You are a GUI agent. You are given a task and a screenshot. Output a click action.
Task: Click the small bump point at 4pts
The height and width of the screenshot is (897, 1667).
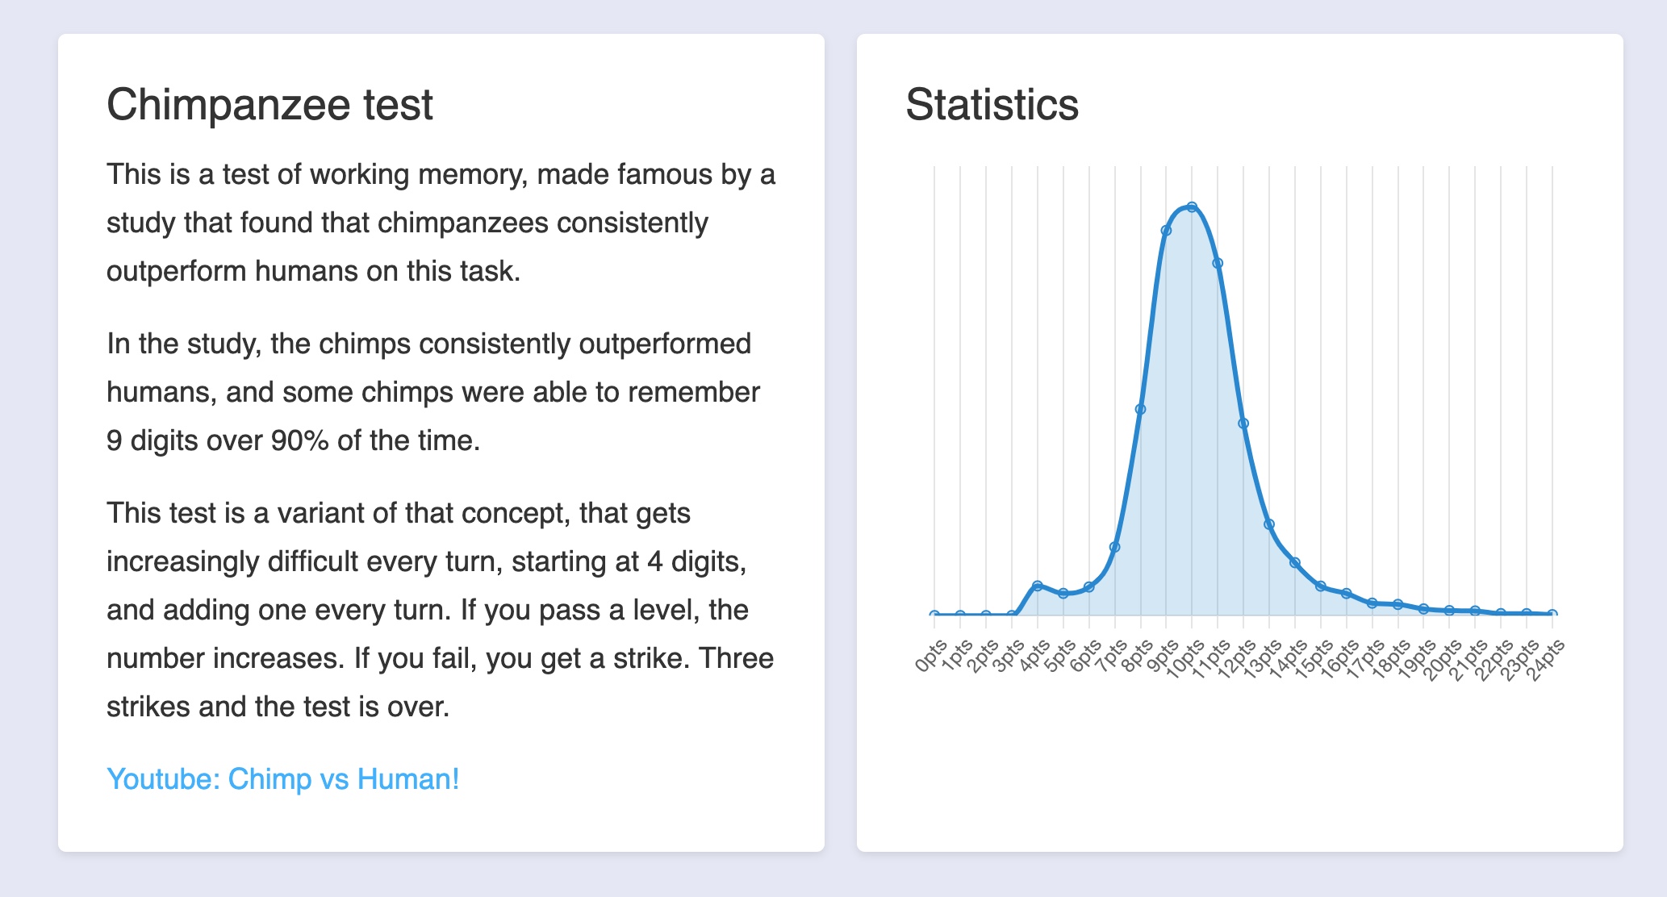[x=1038, y=586]
